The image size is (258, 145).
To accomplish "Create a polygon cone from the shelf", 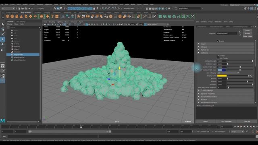I will click(x=21, y=16).
